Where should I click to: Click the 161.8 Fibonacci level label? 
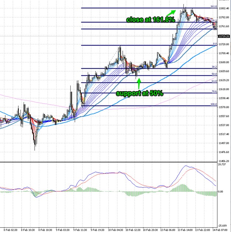(214, 7)
